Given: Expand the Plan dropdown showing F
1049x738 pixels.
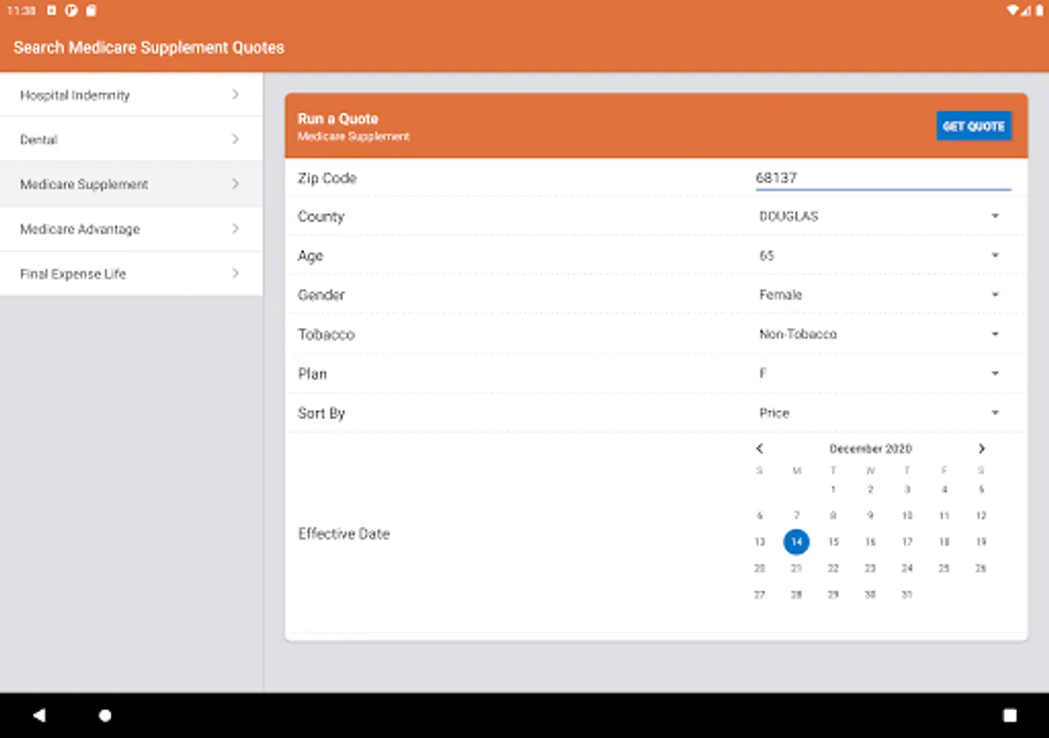Looking at the screenshot, I should tap(883, 374).
